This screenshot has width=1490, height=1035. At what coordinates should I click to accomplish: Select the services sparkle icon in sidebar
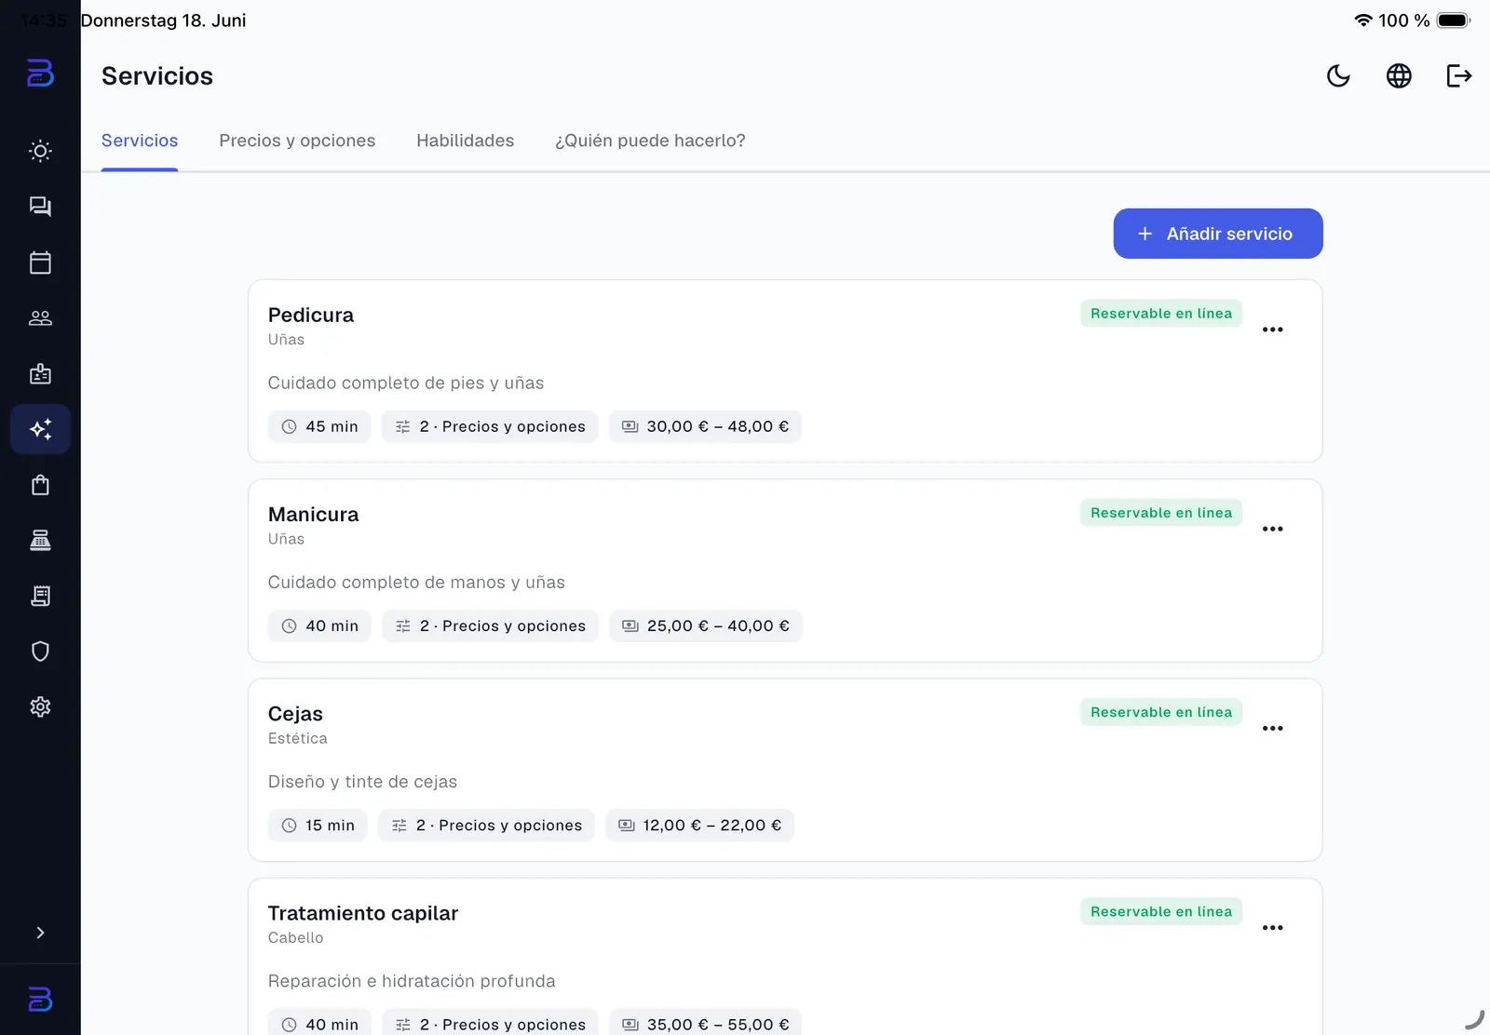tap(40, 429)
